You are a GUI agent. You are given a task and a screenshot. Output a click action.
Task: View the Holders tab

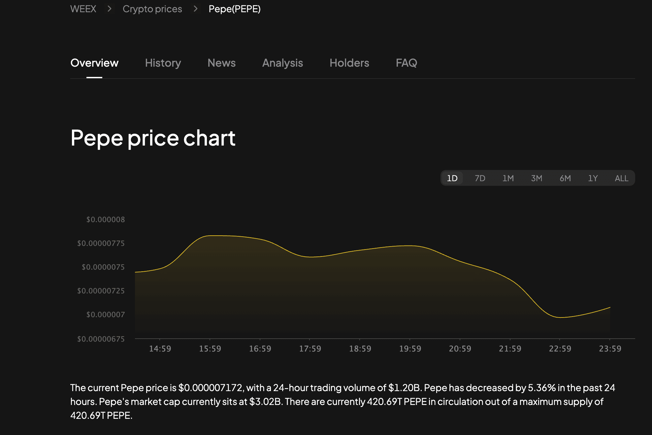[349, 63]
